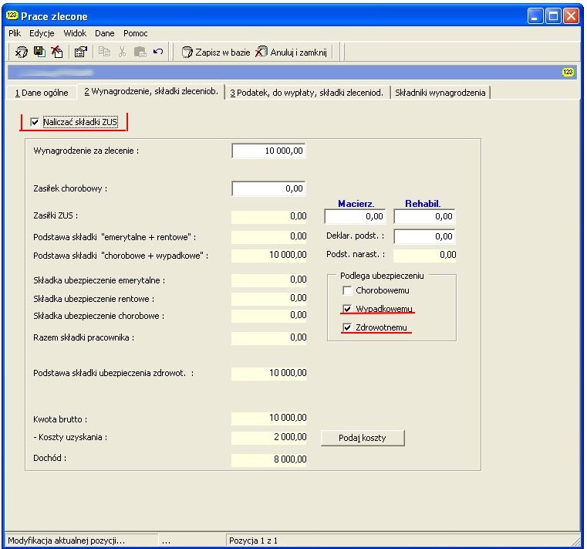Click the Podaj koszty button
587x549 pixels.
[363, 438]
